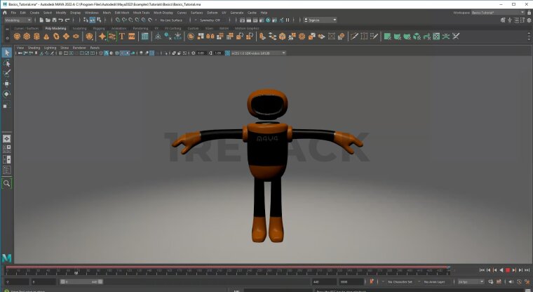Click the search magnifier icon in the left sidebar

[7, 183]
